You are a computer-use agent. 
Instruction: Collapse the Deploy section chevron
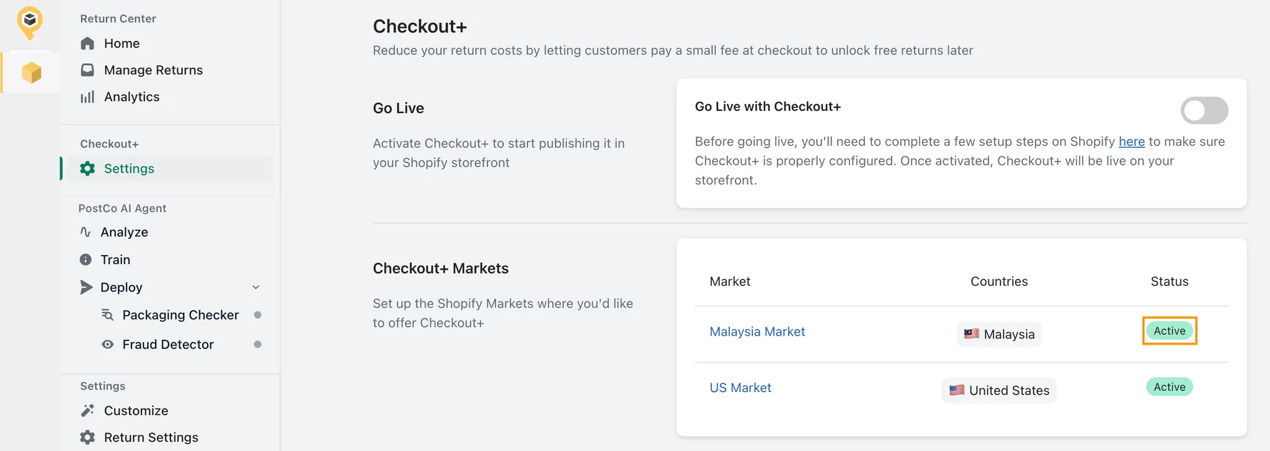coord(255,287)
